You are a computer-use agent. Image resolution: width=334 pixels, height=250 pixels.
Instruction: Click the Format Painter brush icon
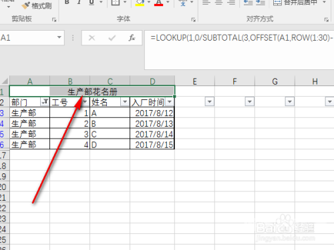tap(25, 5)
